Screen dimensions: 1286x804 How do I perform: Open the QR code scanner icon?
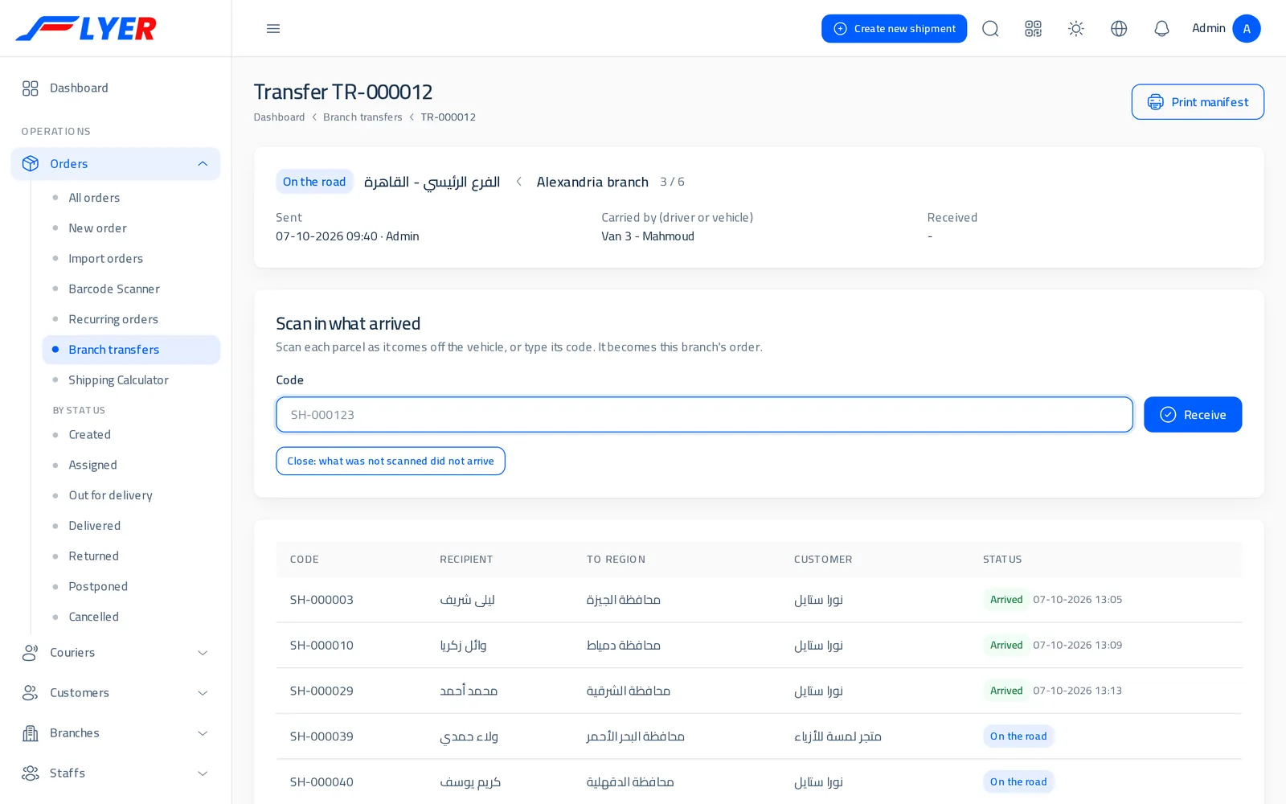[x=1034, y=28]
